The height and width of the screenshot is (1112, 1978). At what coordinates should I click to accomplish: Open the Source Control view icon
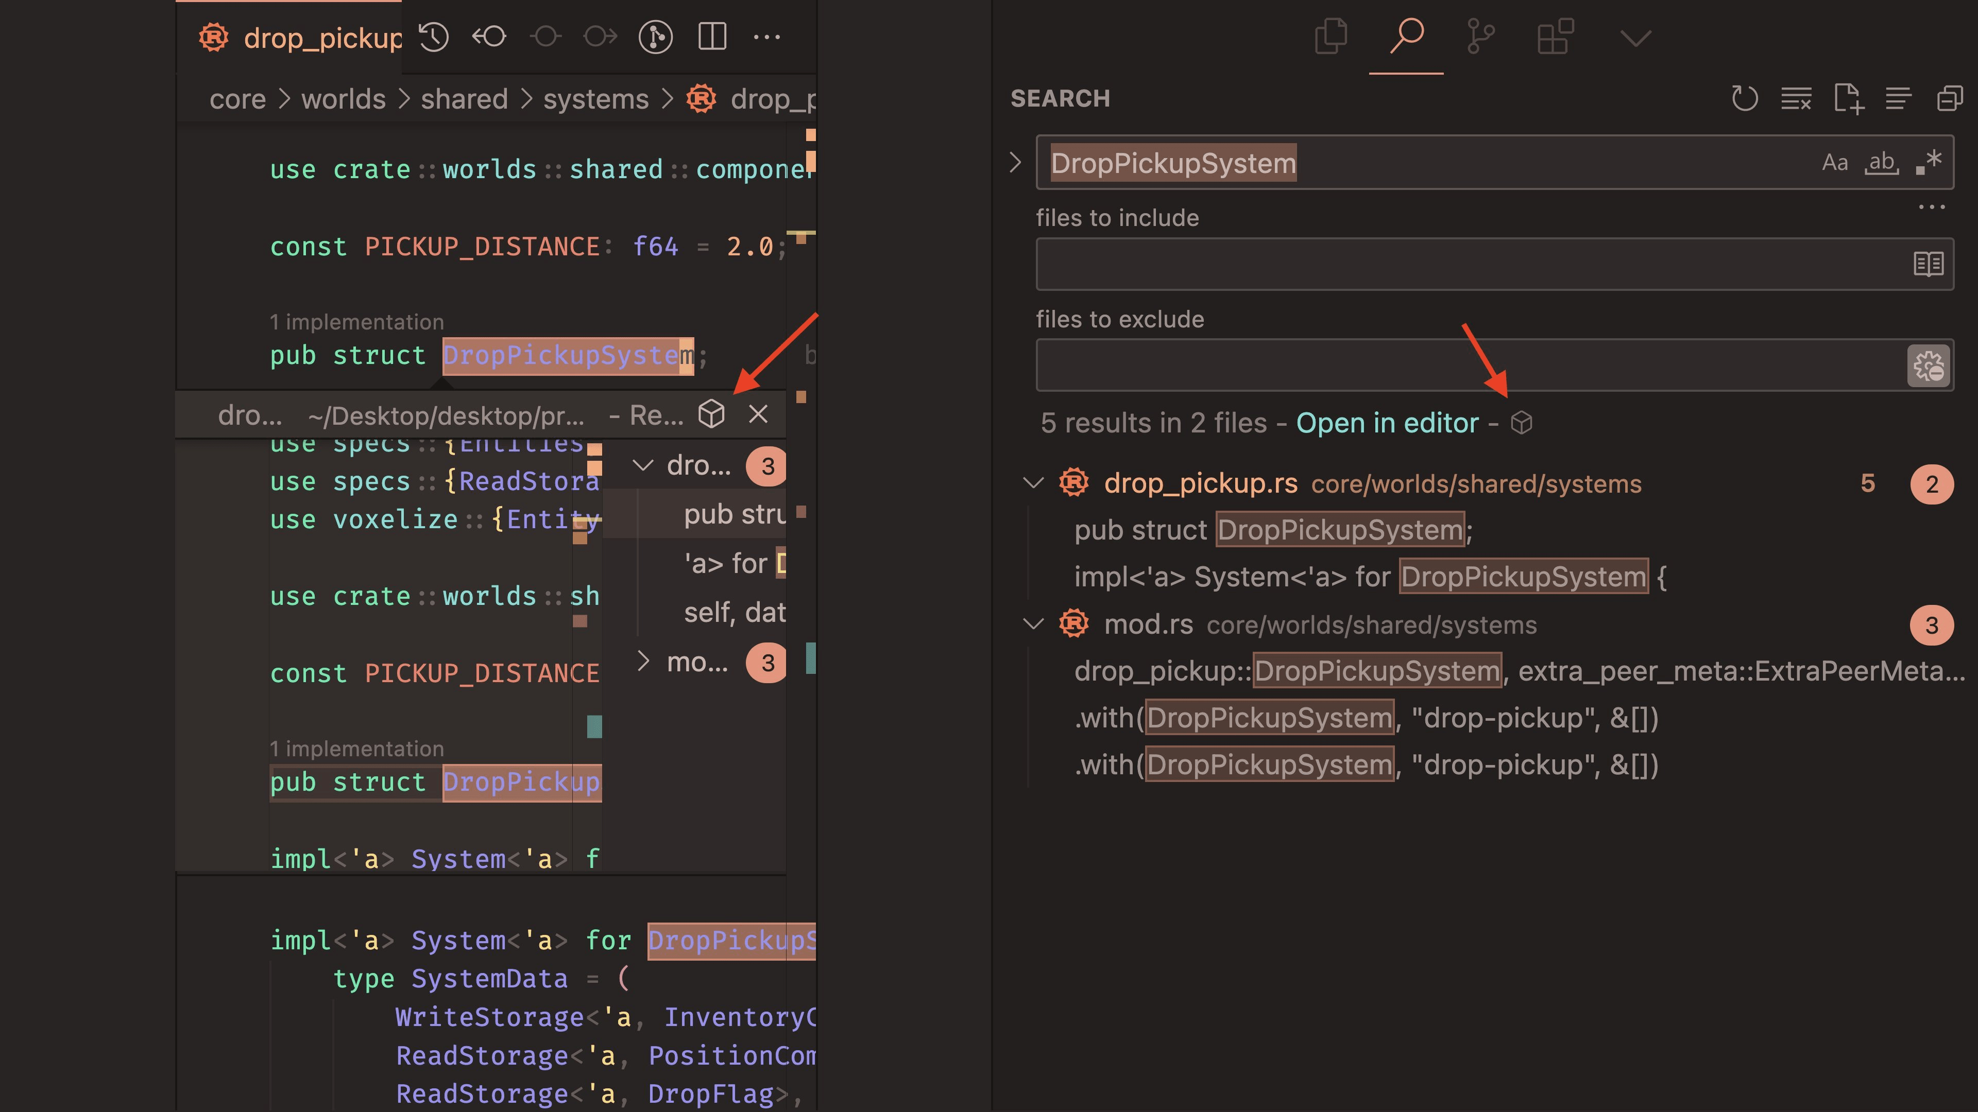pyautogui.click(x=1480, y=36)
